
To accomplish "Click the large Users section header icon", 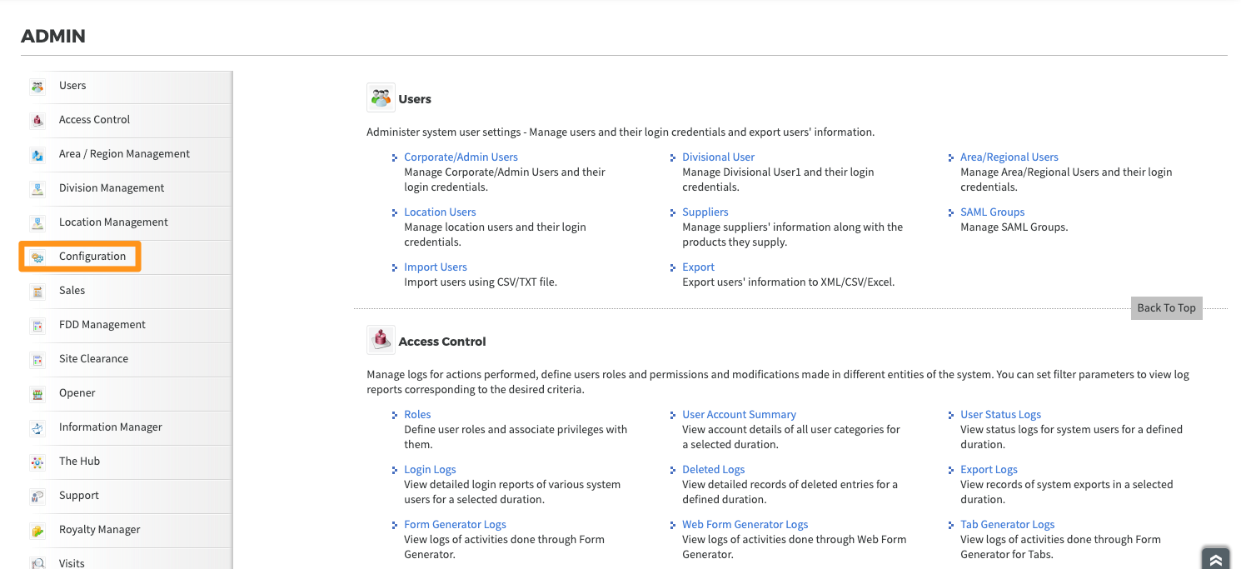I will pyautogui.click(x=381, y=97).
